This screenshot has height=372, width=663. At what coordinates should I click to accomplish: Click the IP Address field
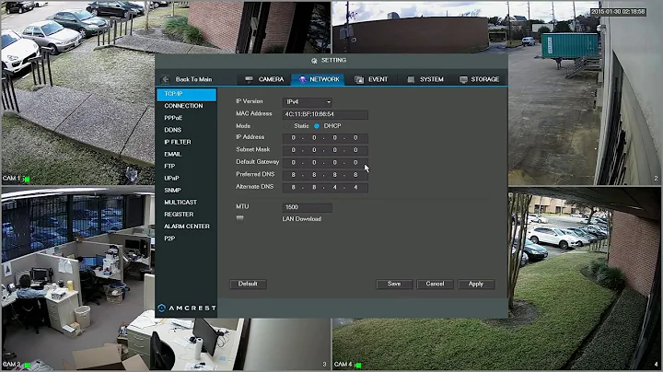325,138
